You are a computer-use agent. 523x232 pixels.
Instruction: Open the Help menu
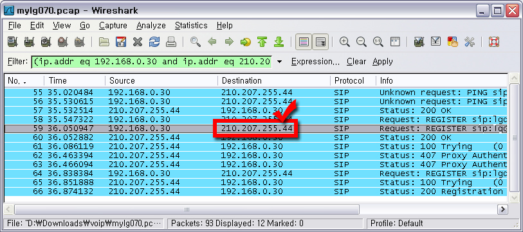(x=225, y=25)
